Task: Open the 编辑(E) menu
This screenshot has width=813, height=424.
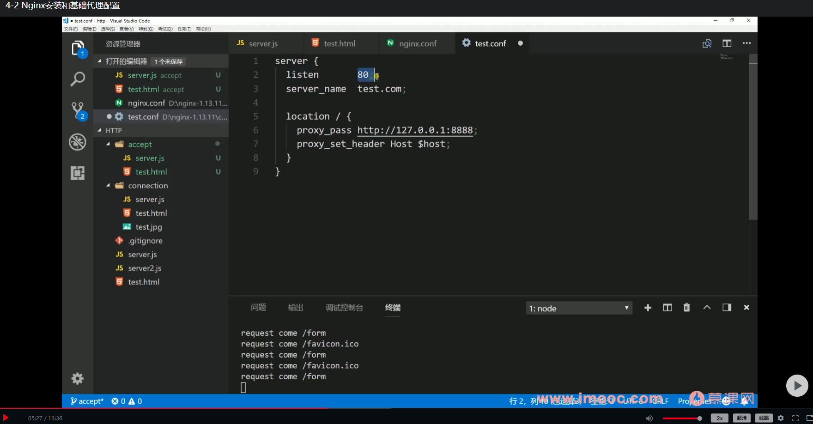Action: tap(90, 29)
